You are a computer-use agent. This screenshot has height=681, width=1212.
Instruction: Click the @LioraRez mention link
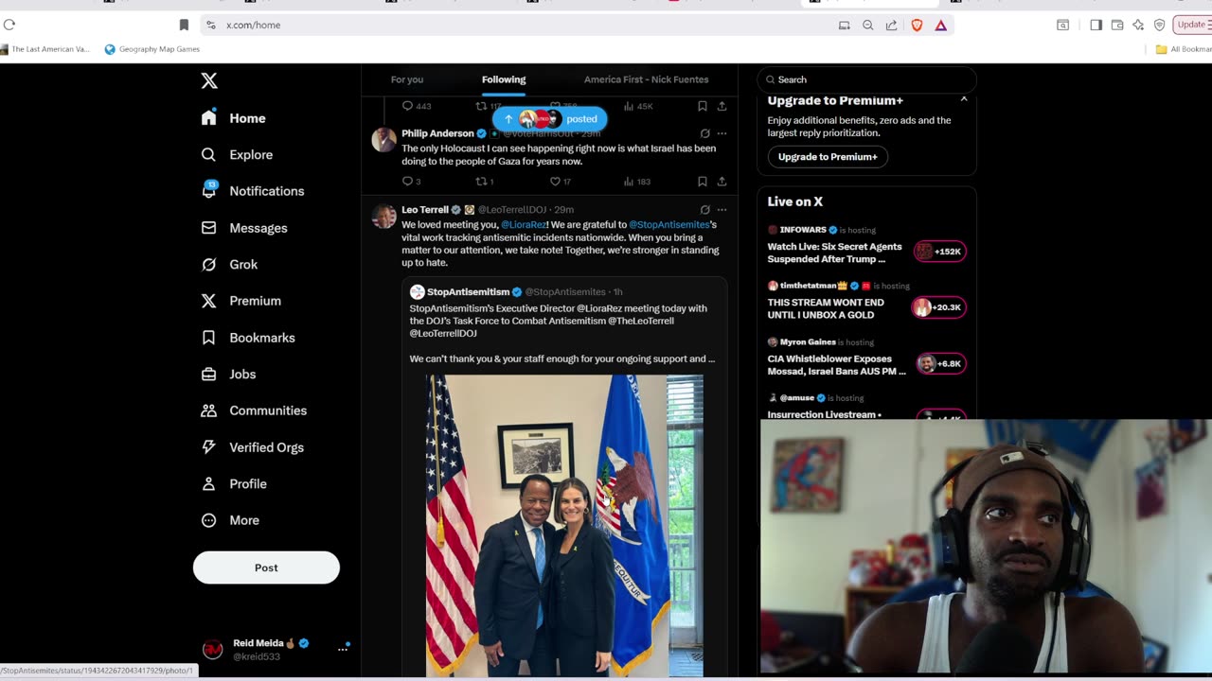pyautogui.click(x=524, y=225)
